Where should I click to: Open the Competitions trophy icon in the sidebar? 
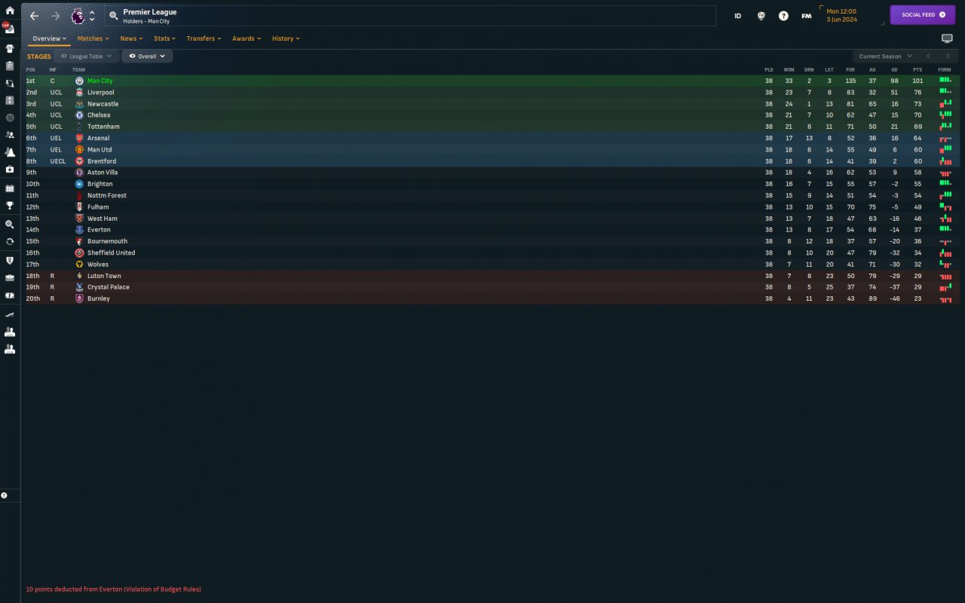[x=10, y=205]
